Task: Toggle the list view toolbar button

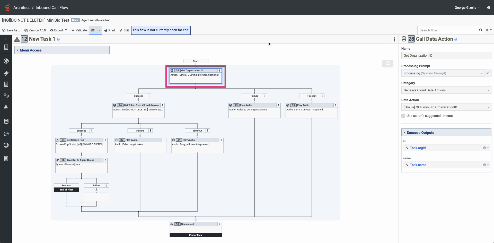Action: 93,30
